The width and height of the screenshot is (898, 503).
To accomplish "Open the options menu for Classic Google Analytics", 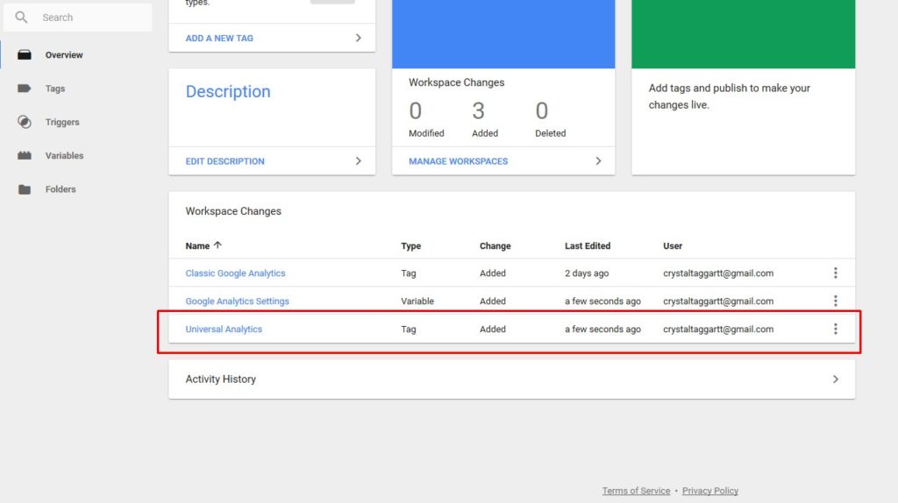I will coord(836,273).
